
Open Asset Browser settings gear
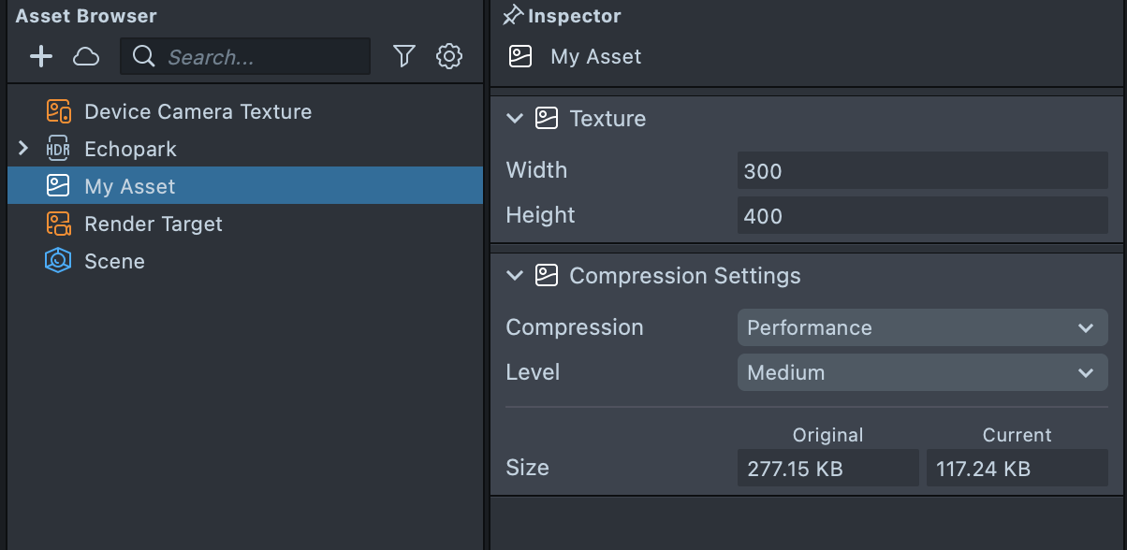[x=449, y=57]
